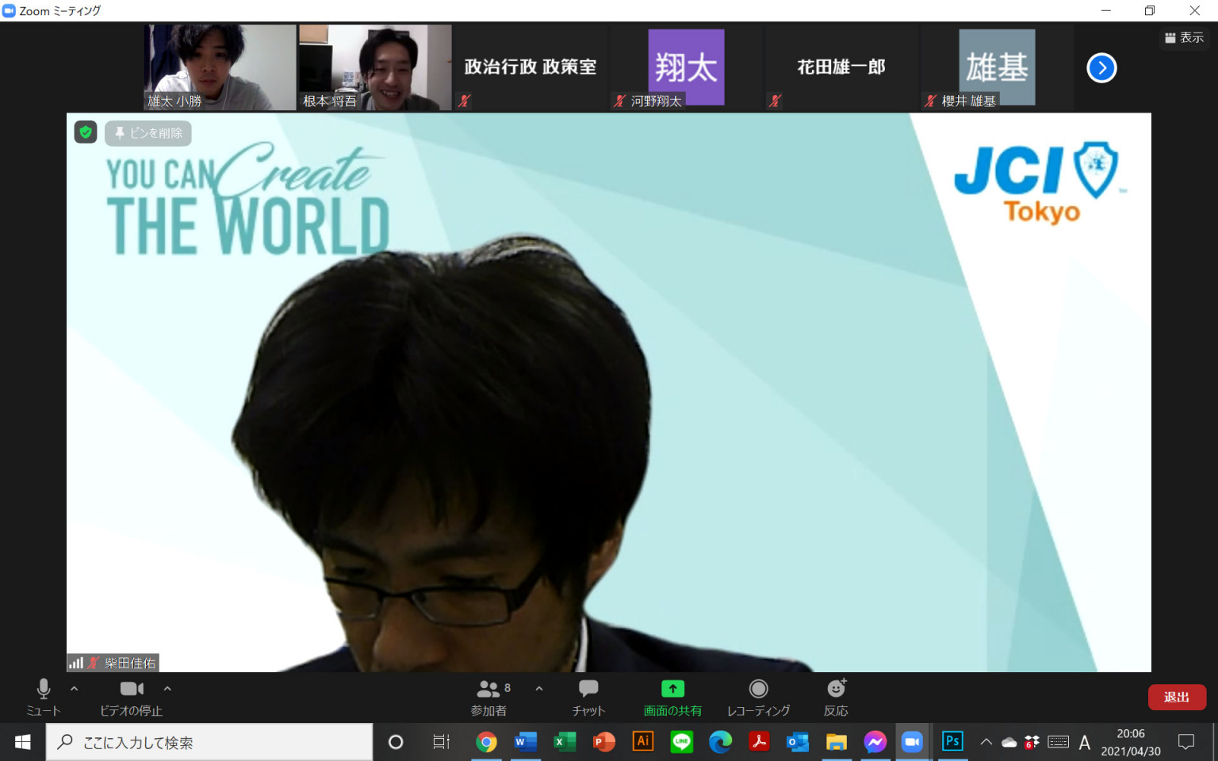Show hidden system tray icons
Viewport: 1218px width, 761px height.
986,742
